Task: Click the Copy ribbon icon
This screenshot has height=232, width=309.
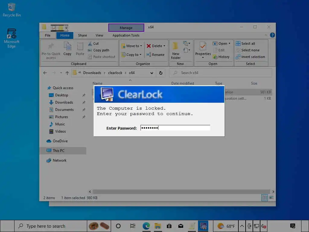Action: pyautogui.click(x=67, y=49)
